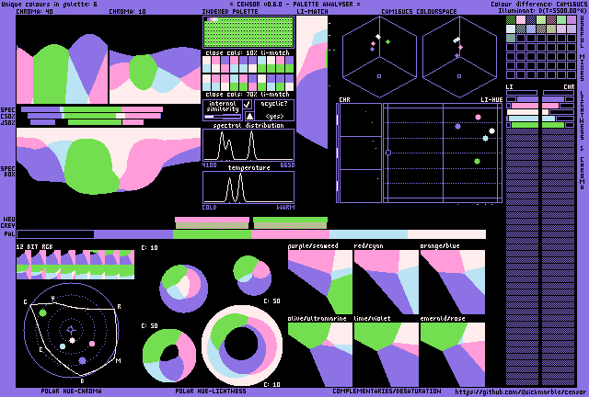The image size is (589, 397).
Task: Select the CAM16UCS COLOURSPACE header
Action: click(x=420, y=12)
